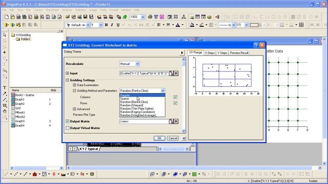Click the Underline formatting button
This screenshot has height=184, width=328.
pos(118,25)
